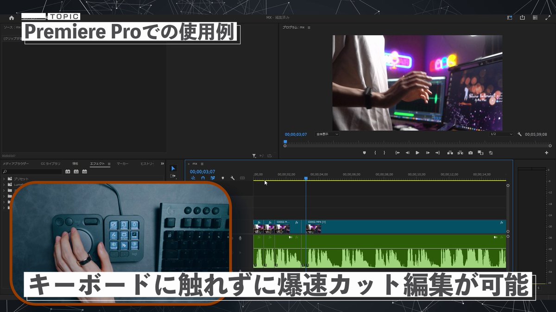Close the mx sequence tab
This screenshot has height=312, width=556.
188,164
